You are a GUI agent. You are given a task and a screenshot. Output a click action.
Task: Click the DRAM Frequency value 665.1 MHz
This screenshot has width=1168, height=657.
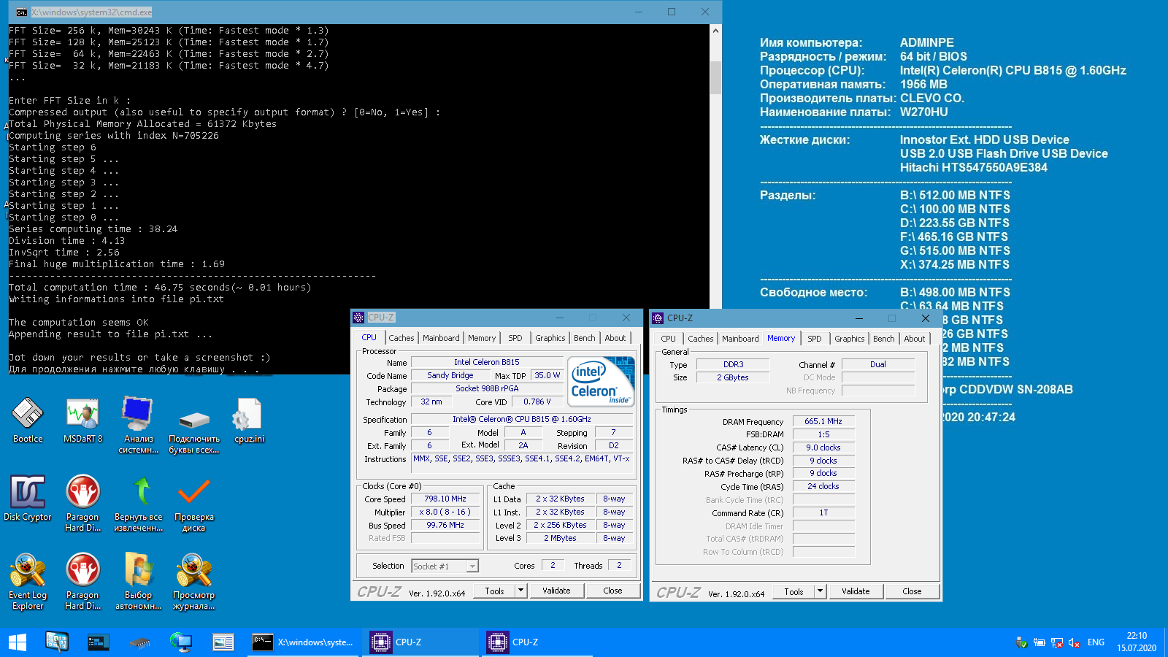click(823, 421)
